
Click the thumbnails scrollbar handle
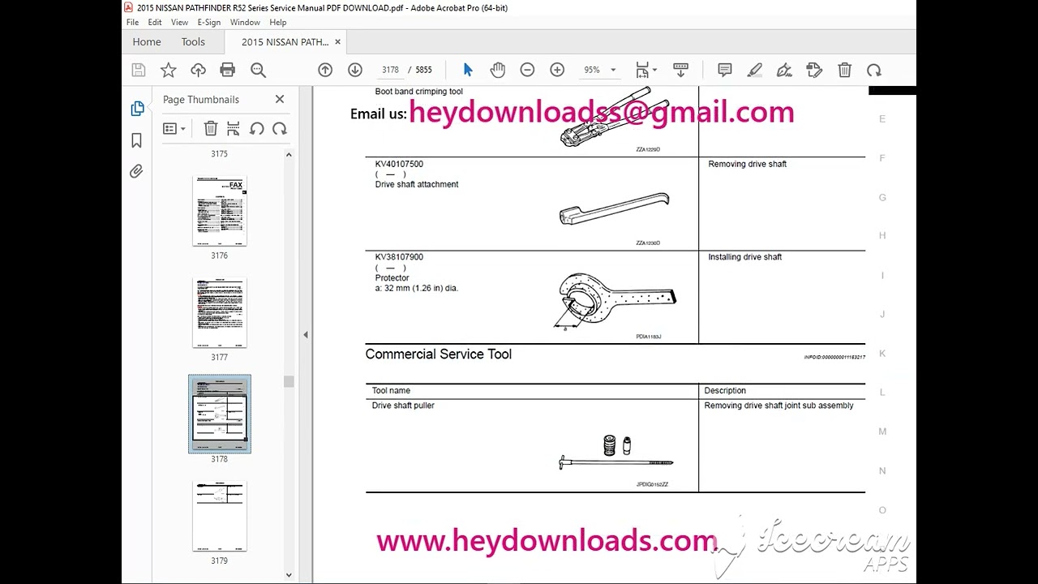point(289,381)
